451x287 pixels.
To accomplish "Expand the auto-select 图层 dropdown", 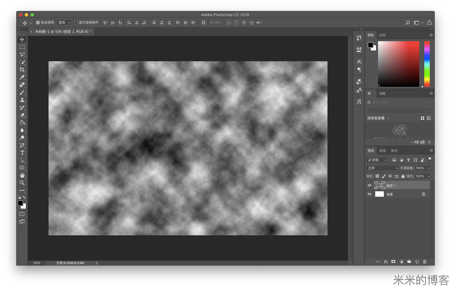I will [x=64, y=23].
